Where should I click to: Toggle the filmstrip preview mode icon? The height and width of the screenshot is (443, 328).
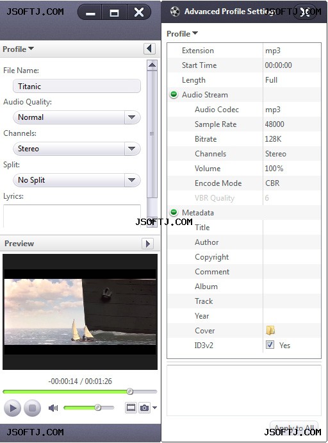[x=131, y=408]
